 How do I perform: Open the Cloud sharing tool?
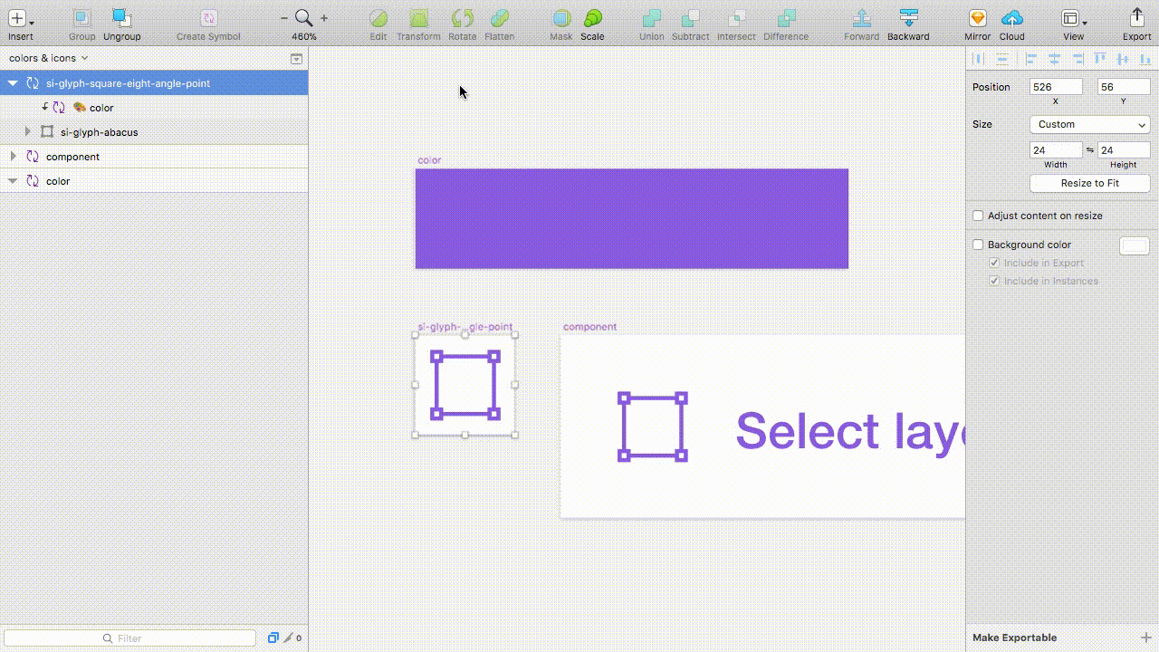tap(1012, 18)
